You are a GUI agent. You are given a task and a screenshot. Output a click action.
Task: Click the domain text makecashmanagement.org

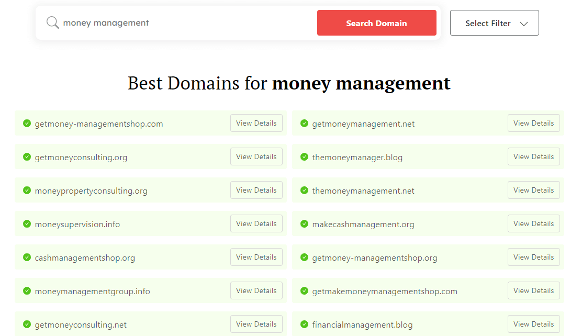tap(363, 224)
